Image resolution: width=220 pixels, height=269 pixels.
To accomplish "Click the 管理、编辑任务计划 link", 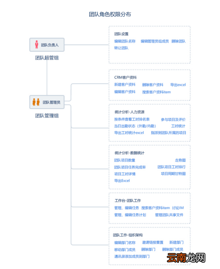I will point(130,215).
